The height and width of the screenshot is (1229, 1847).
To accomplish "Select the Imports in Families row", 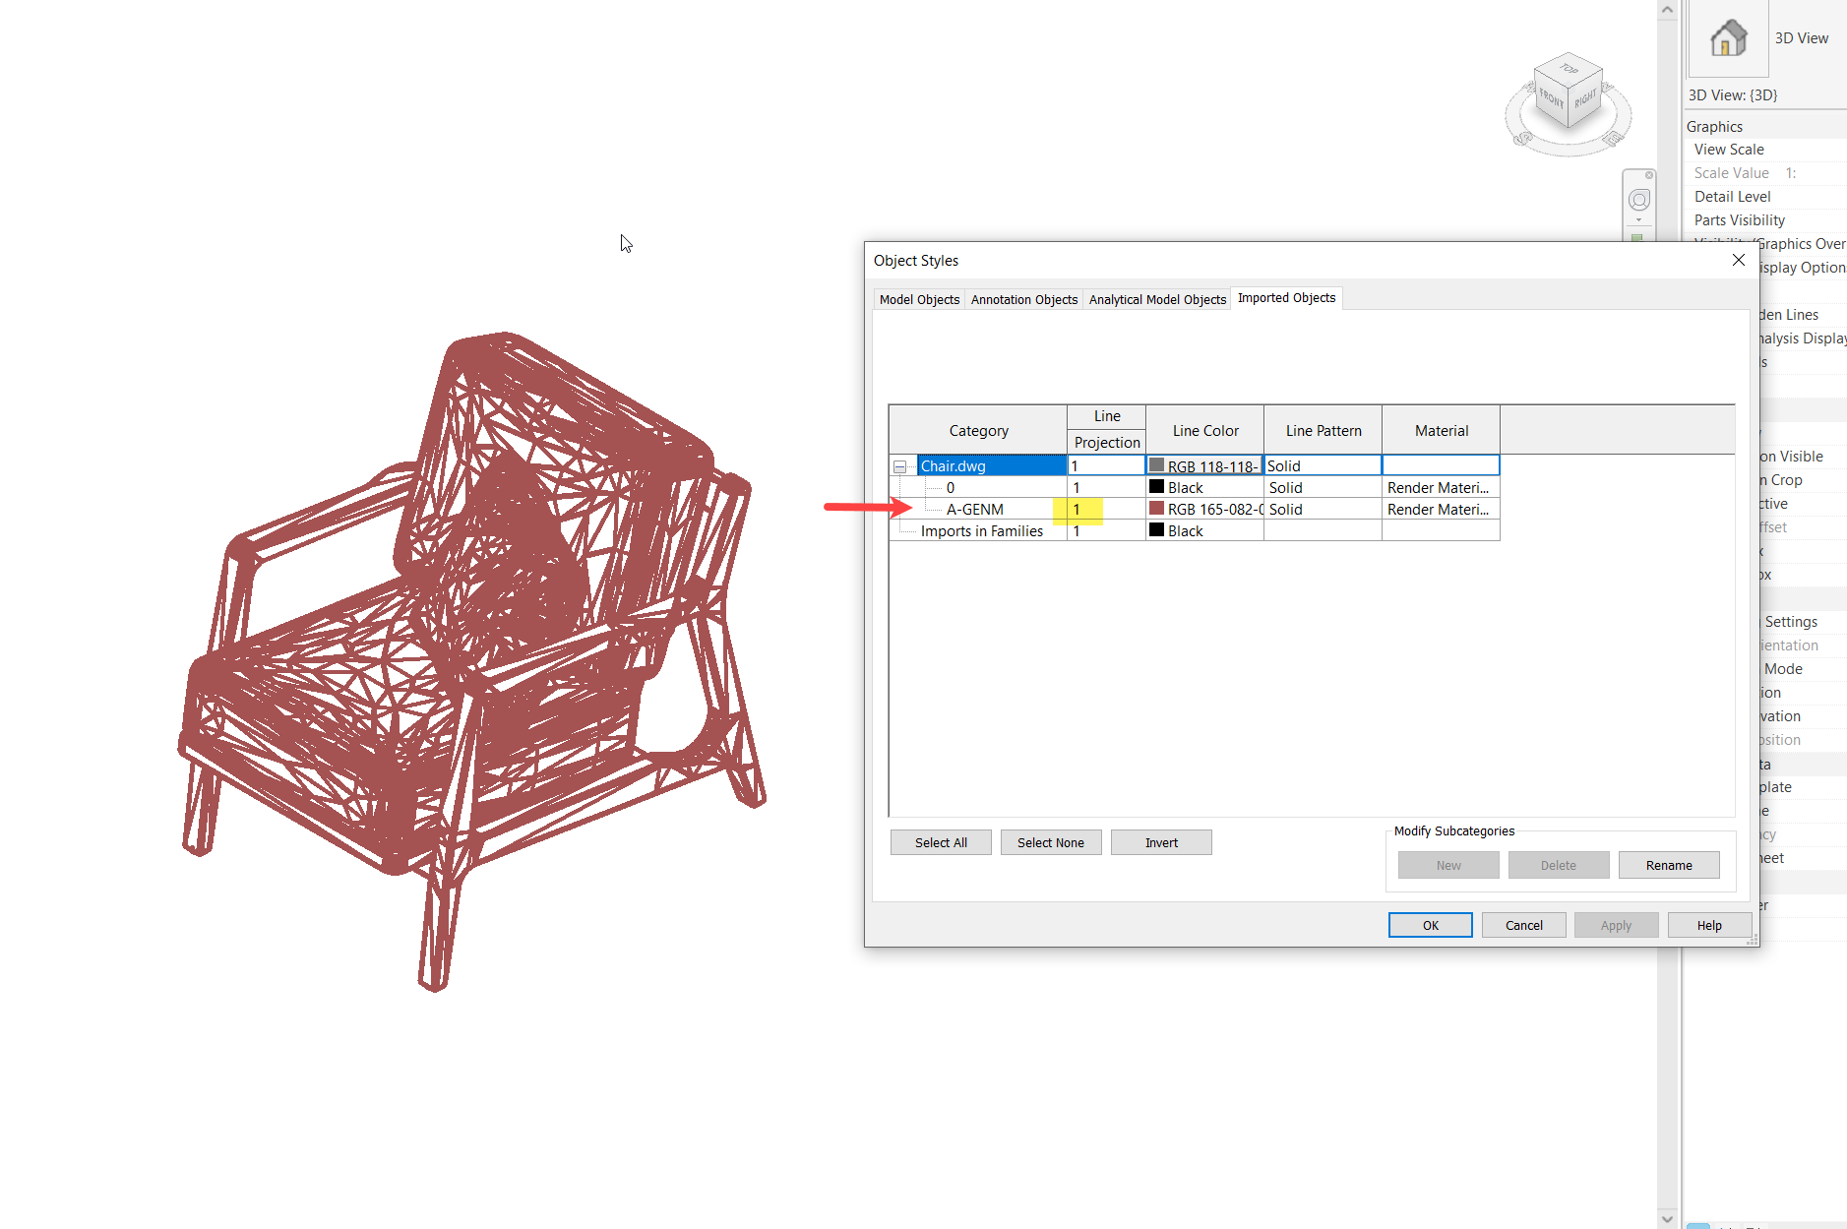I will click(980, 530).
